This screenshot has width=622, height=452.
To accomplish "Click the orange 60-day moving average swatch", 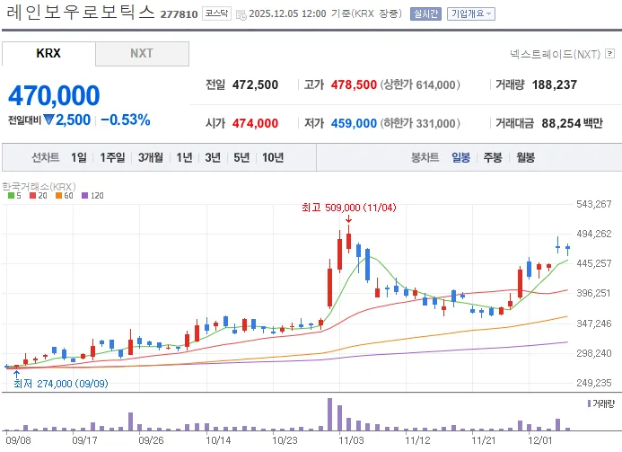I will tap(58, 195).
